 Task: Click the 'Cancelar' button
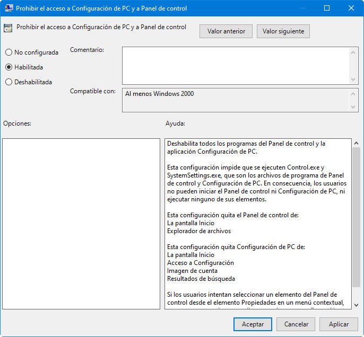tap(296, 324)
